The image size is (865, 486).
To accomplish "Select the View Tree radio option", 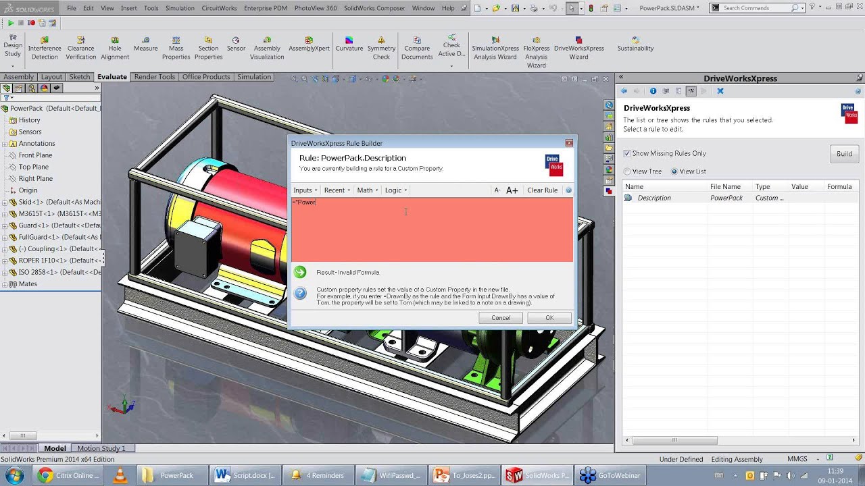I will 627,171.
